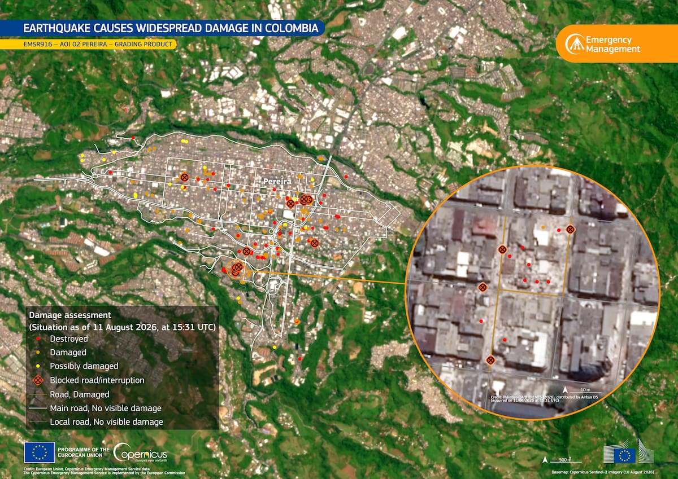Click the headline 'EARTHQUAKE CAUSES WIDESPREAD DAMAGE IN COLOMBIA'

tap(170, 28)
